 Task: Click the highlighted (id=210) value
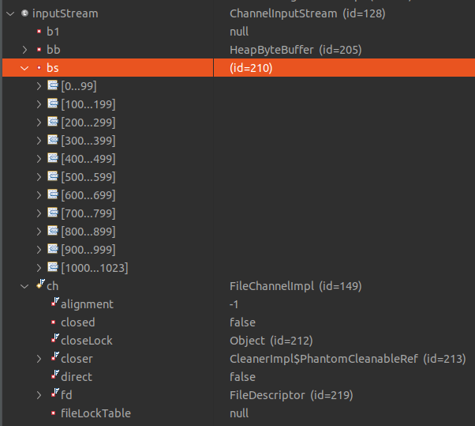(x=251, y=68)
